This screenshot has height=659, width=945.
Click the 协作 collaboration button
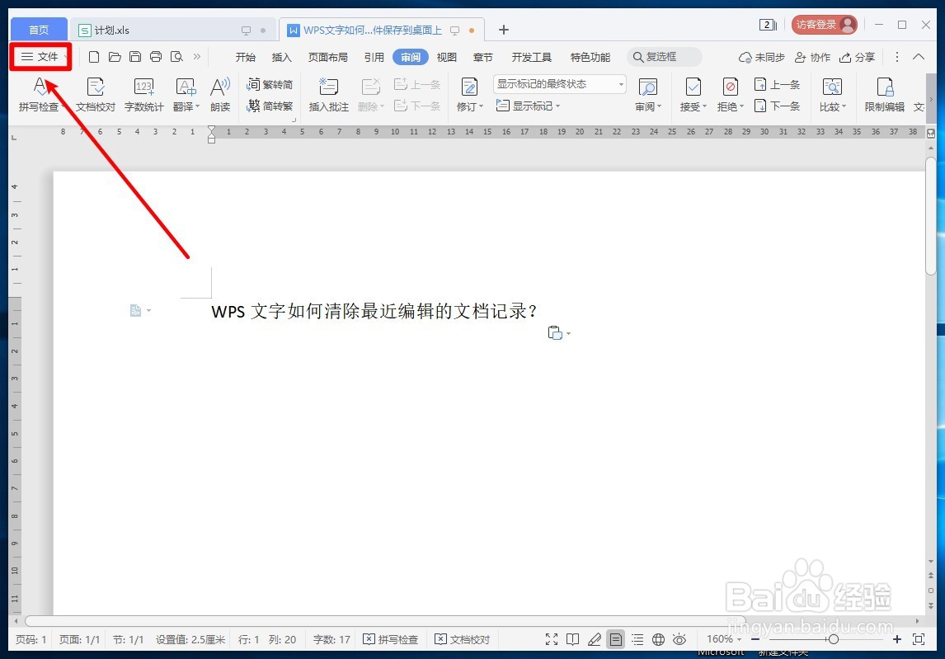pos(812,57)
